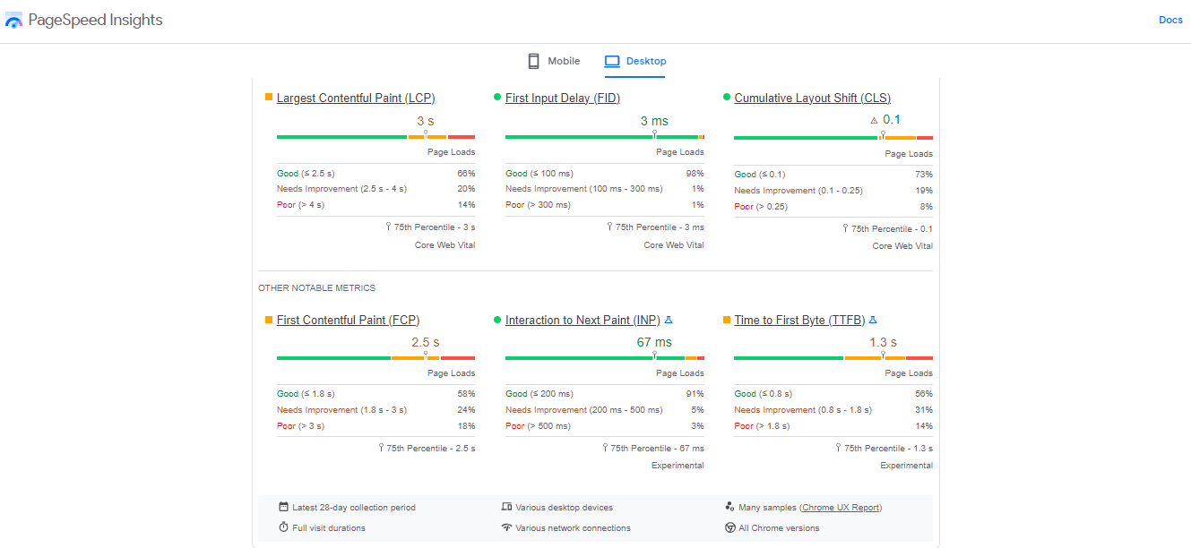Open Cumulative Layout Shift (CLS) link
1191x548 pixels.
pos(812,98)
